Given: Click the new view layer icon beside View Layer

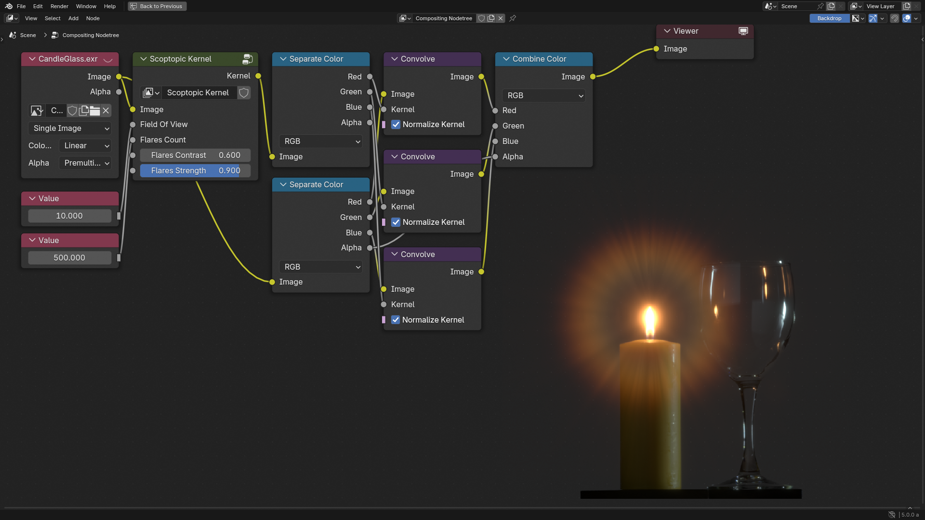Looking at the screenshot, I should click(x=907, y=6).
